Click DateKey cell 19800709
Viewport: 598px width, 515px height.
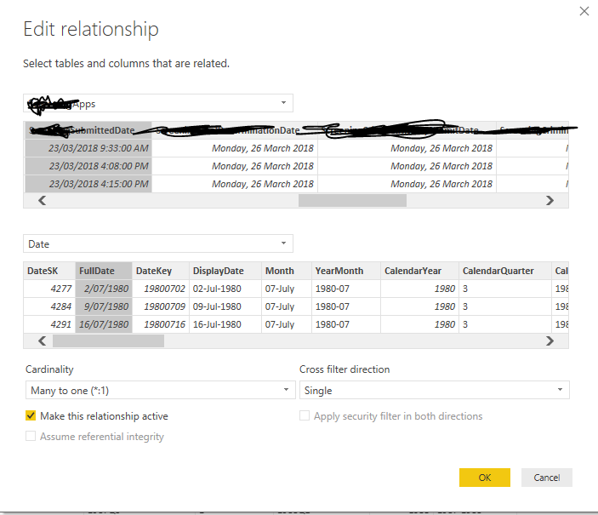[161, 306]
